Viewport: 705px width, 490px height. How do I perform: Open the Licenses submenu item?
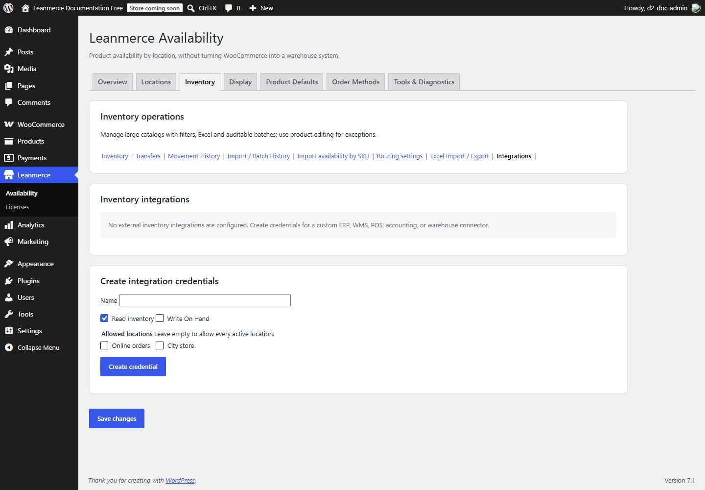coord(18,207)
